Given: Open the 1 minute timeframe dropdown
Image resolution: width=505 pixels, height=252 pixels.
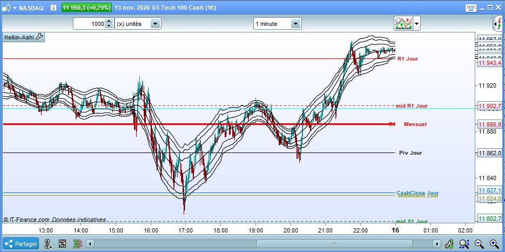Looking at the screenshot, I should (x=277, y=24).
